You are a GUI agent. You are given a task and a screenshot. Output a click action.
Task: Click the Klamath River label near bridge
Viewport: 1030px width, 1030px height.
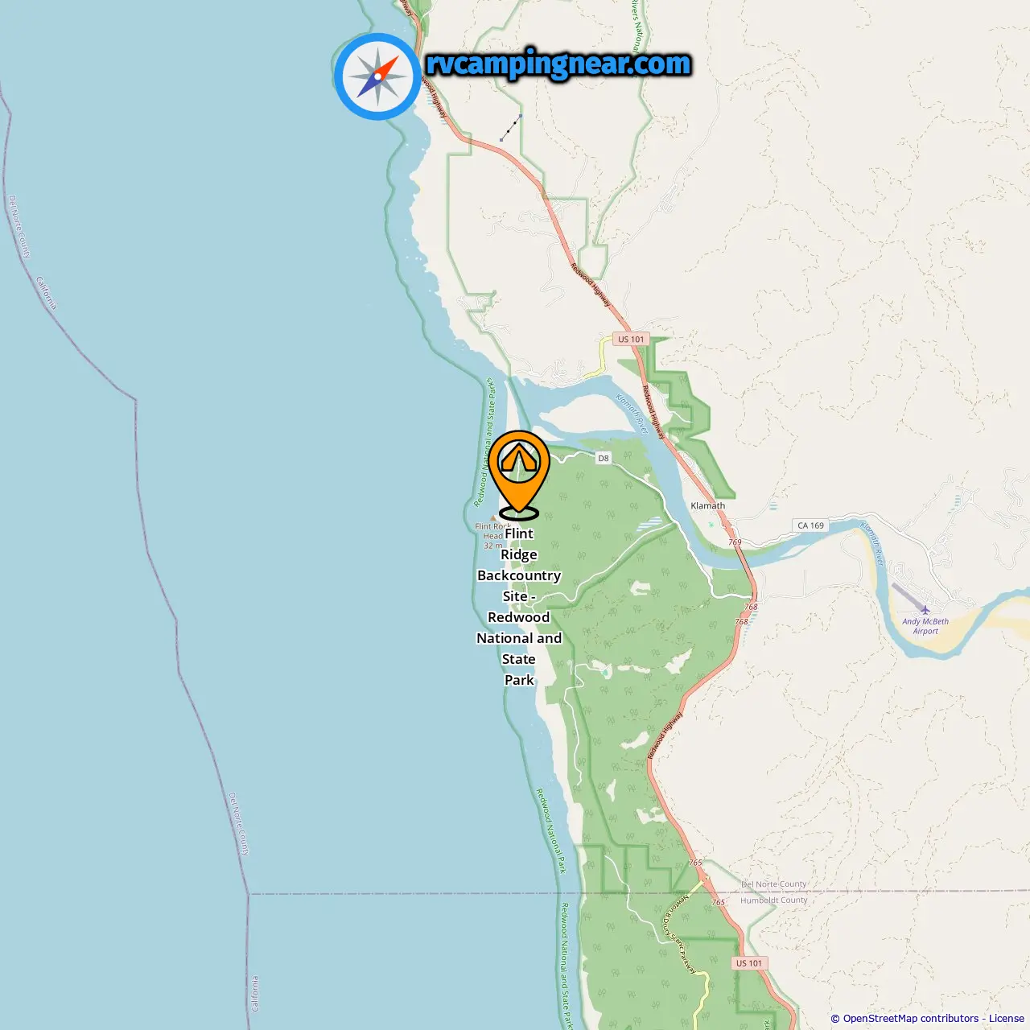(632, 414)
